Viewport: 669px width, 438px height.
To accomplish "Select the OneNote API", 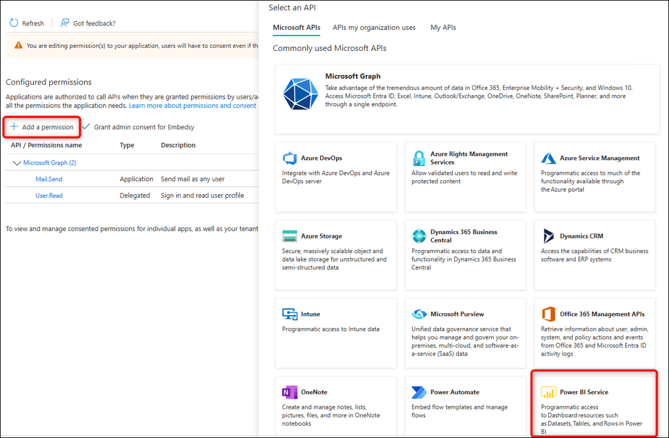I will point(336,406).
